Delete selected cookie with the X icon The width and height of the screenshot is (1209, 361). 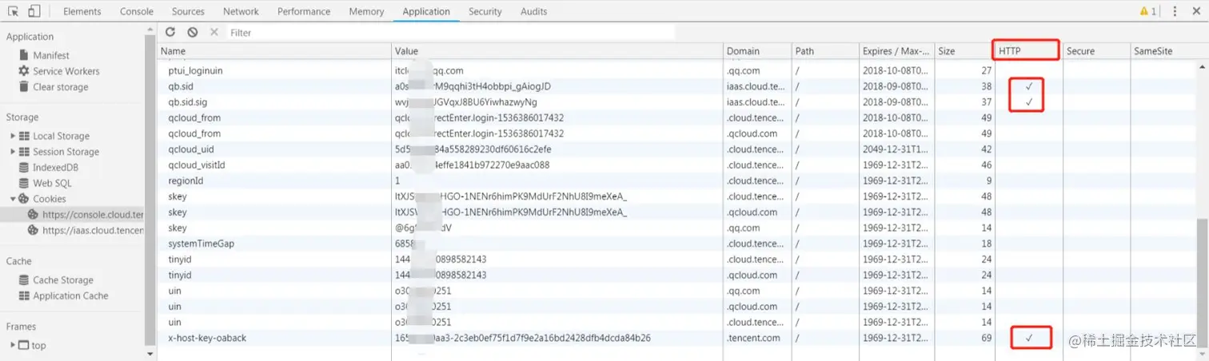point(213,32)
